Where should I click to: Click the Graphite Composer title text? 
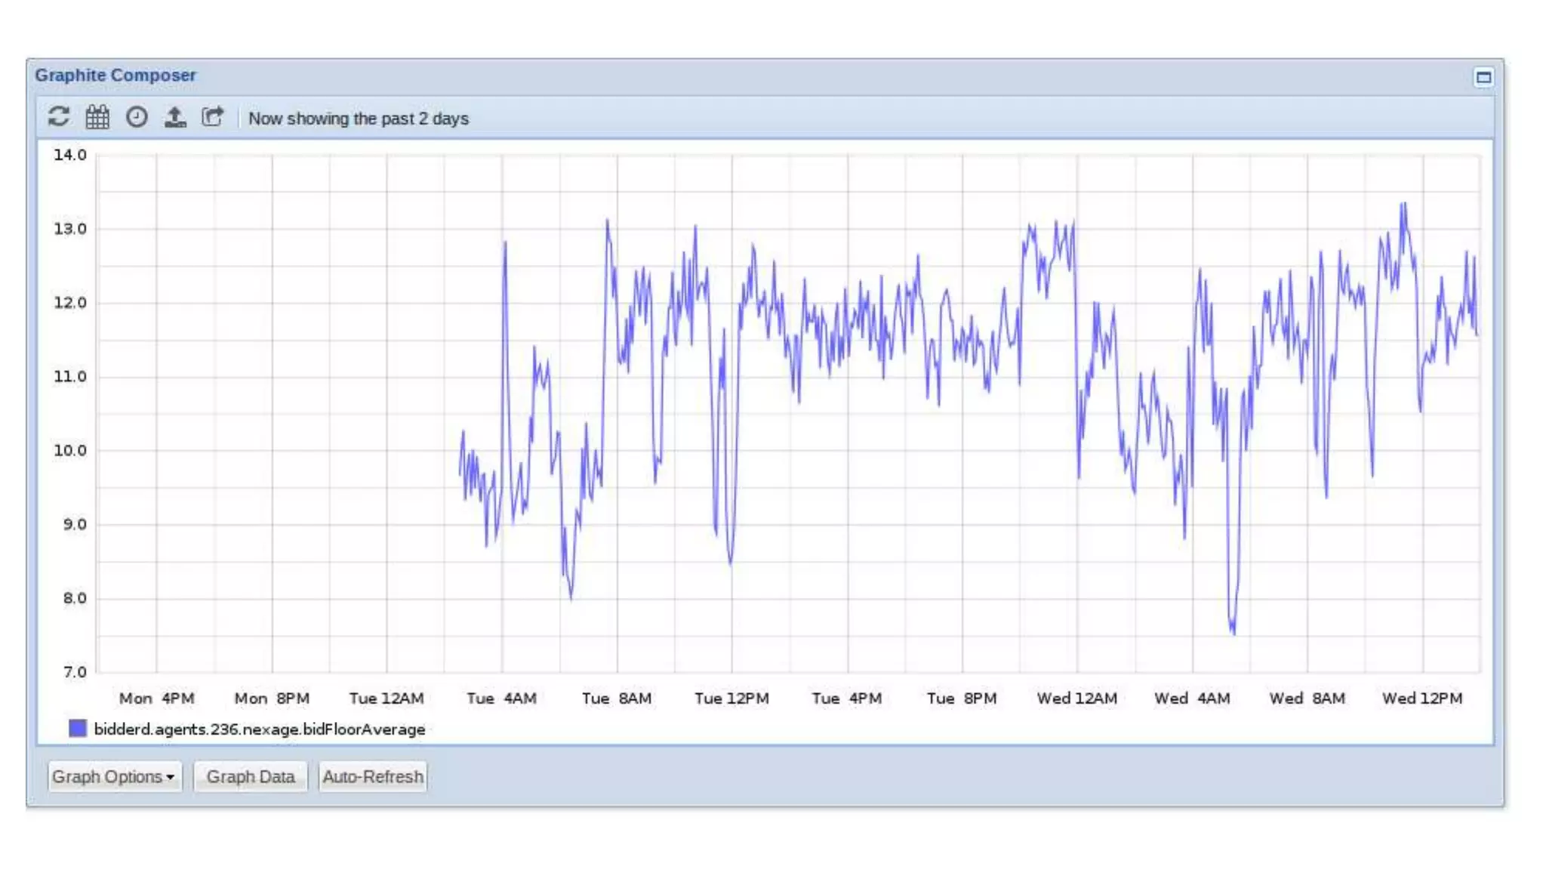[115, 76]
